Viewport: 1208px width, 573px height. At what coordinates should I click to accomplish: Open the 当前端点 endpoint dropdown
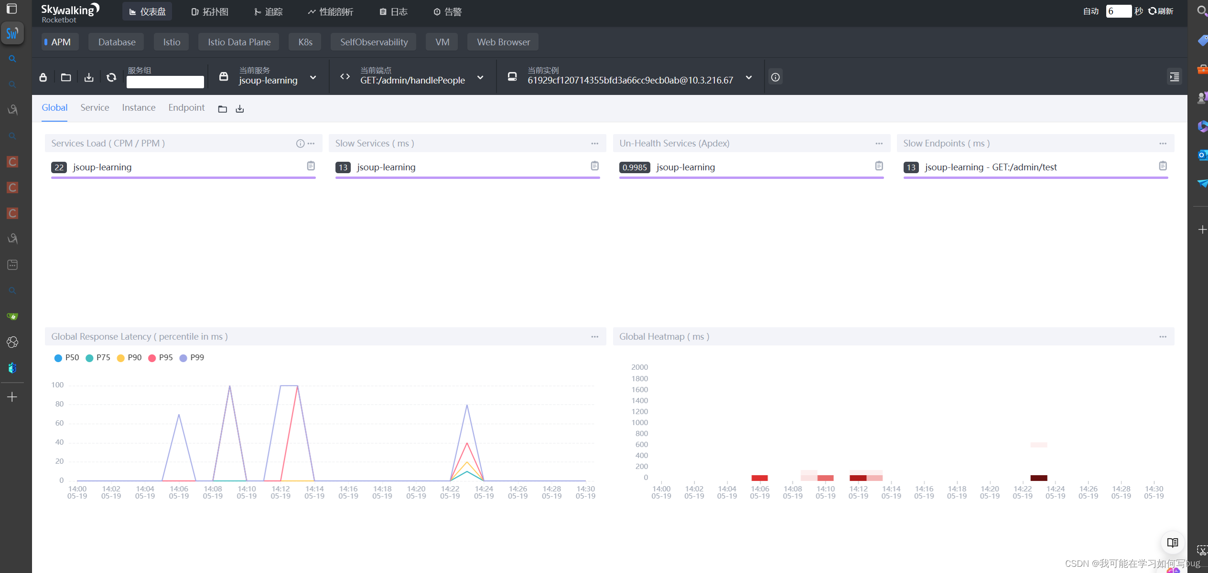click(480, 77)
